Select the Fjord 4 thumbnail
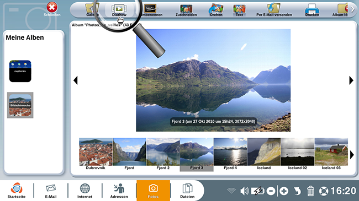This screenshot has width=359, height=201. [230, 154]
